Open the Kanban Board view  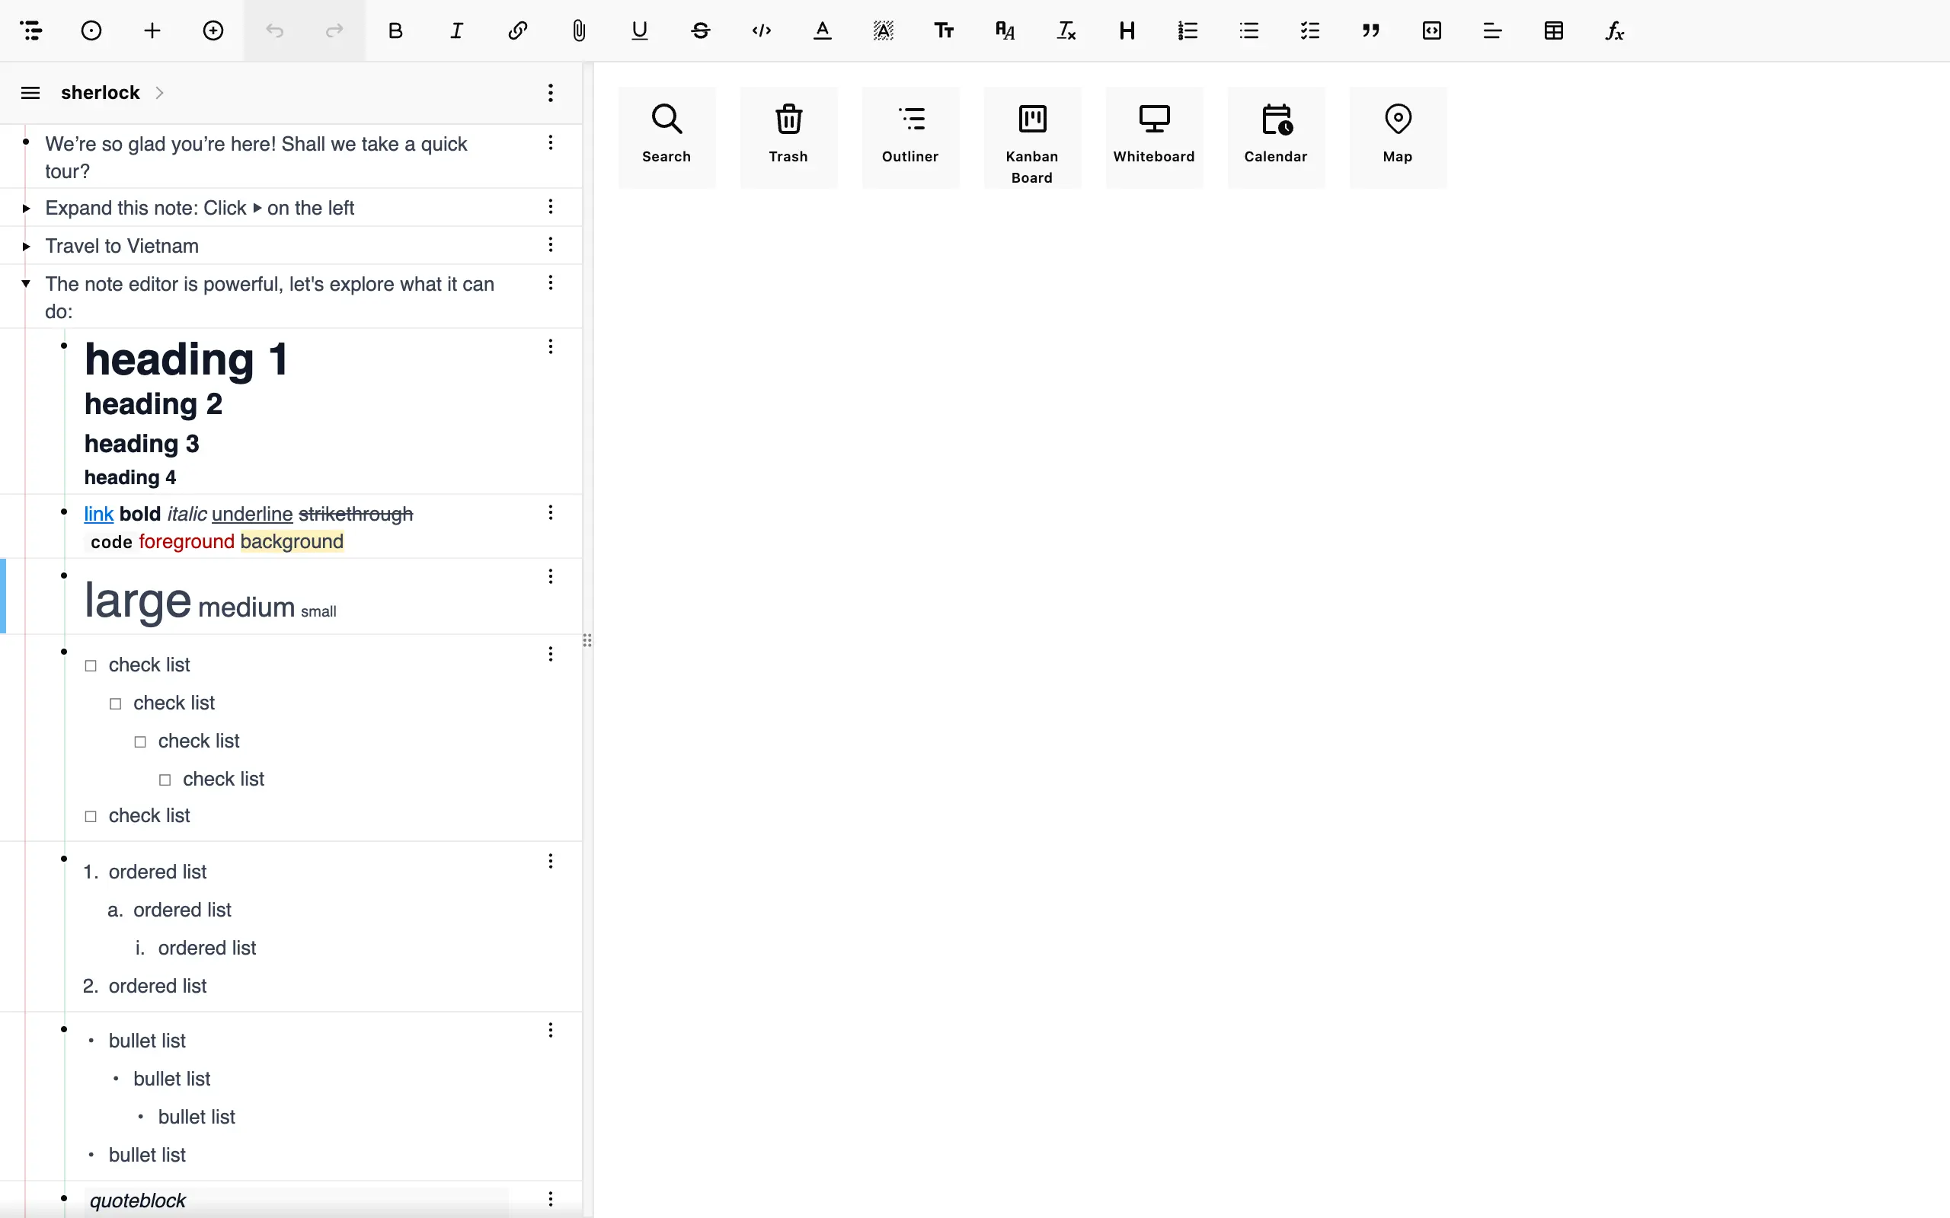pos(1031,137)
